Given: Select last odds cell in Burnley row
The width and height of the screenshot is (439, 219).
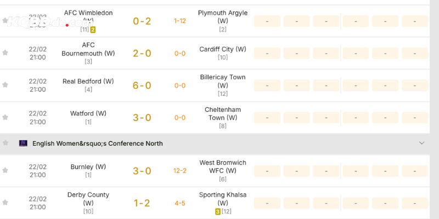Looking at the screenshot, I should coord(414,171).
